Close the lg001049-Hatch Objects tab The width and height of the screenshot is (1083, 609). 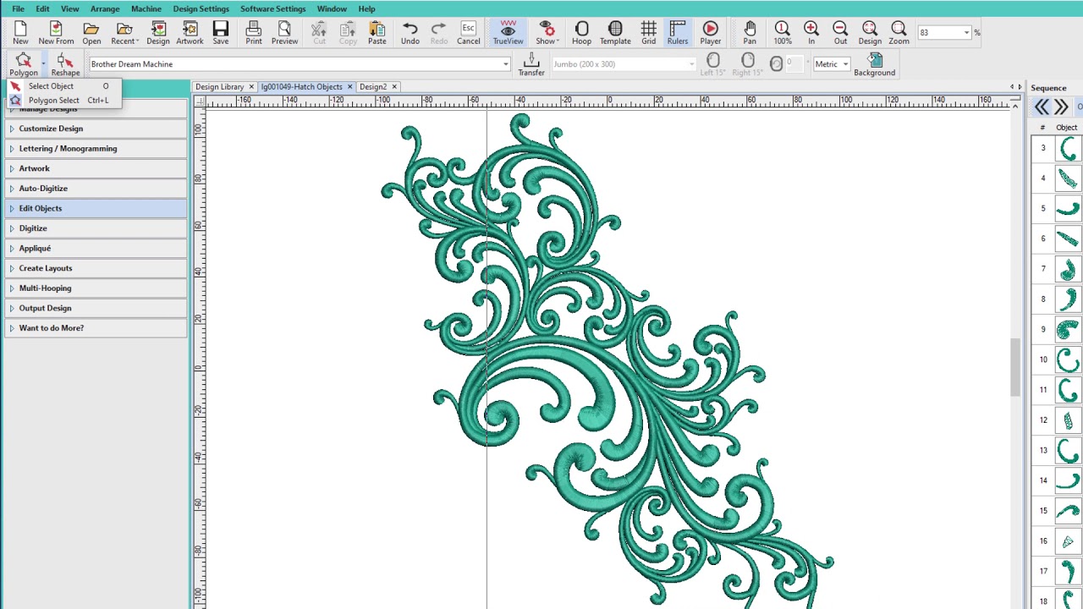(349, 86)
